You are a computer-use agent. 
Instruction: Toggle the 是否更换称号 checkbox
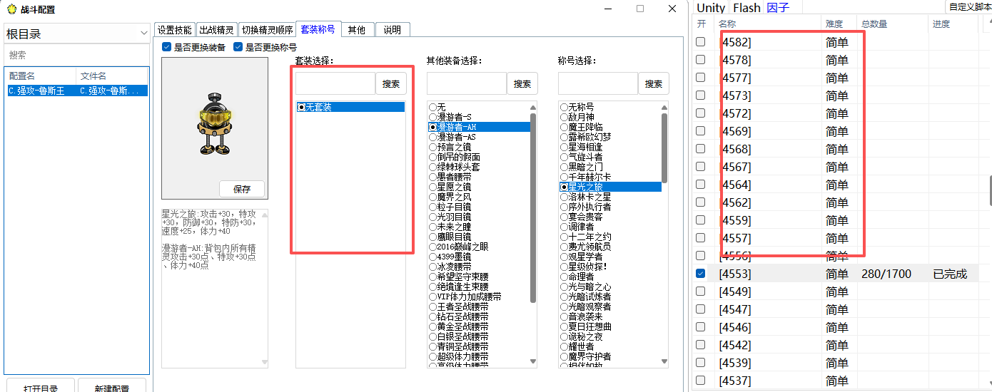click(238, 47)
